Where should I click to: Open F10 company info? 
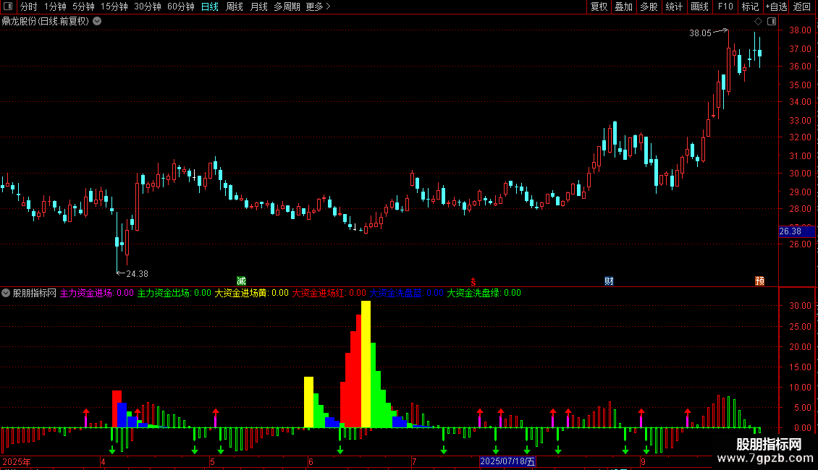725,7
